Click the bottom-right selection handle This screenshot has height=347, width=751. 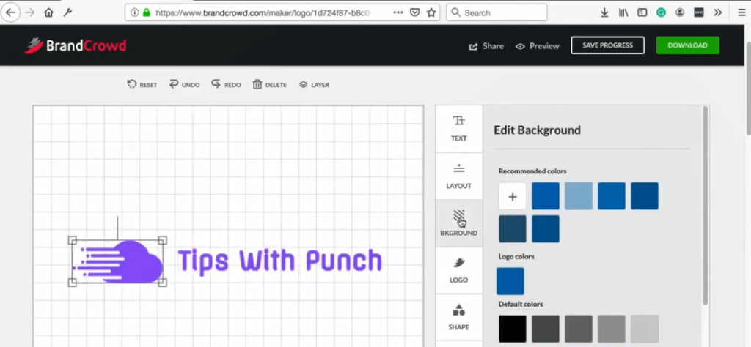(162, 283)
